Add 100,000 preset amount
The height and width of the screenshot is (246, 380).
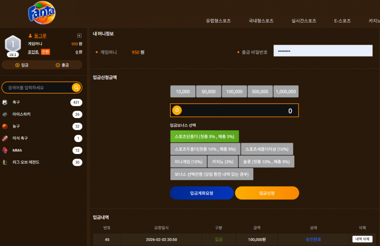point(234,92)
